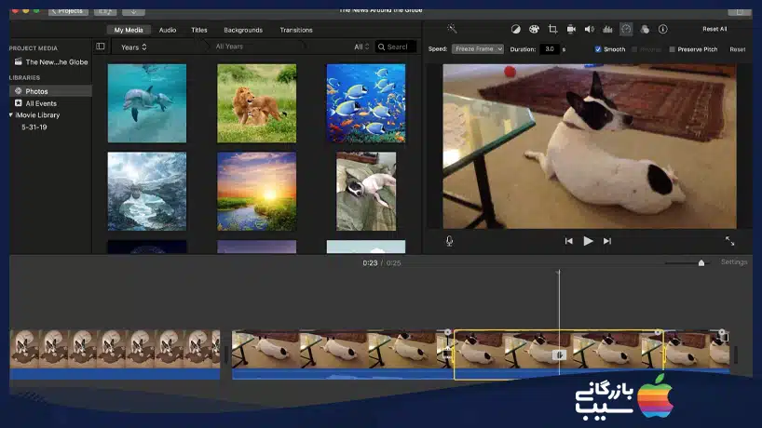
Task: Click the magic wand auto-enhance icon
Action: (x=452, y=29)
